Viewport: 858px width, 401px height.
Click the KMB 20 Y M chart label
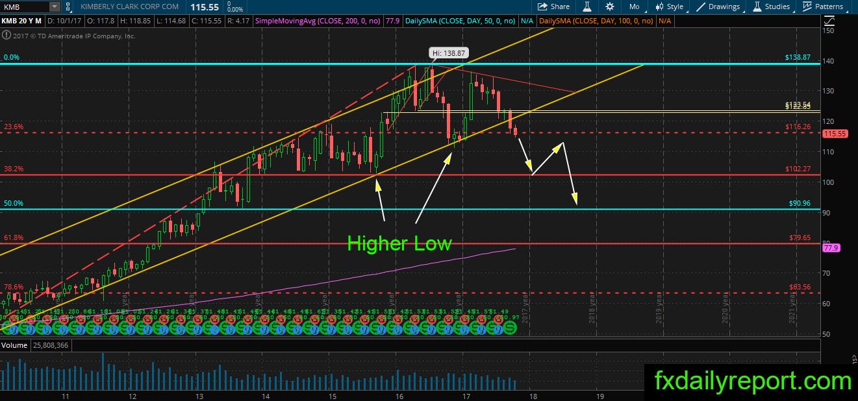tap(22, 21)
